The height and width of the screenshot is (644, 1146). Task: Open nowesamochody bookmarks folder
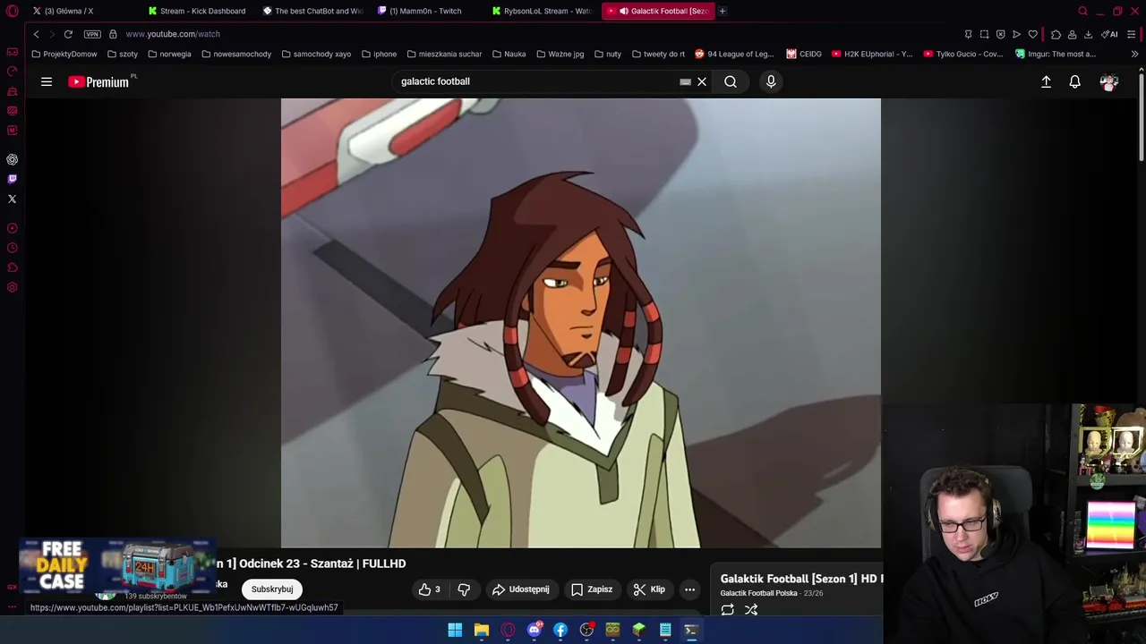pos(236,54)
